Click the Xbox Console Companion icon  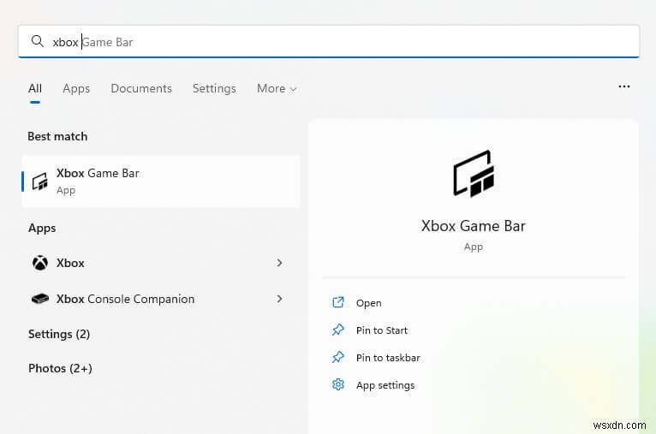click(40, 299)
